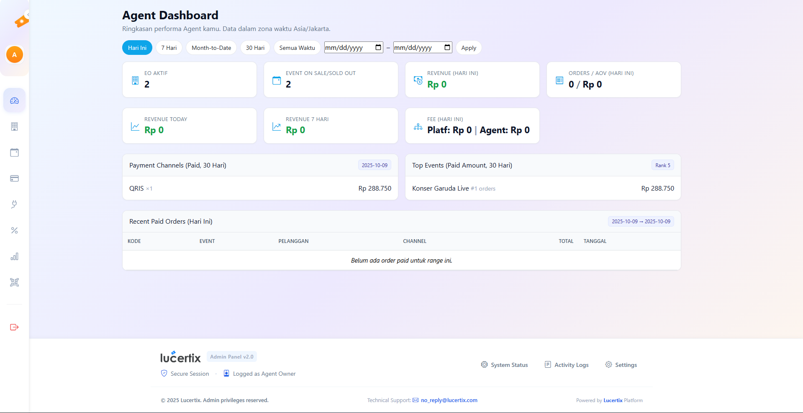Open the bar chart reports sidebar icon

tap(15, 256)
